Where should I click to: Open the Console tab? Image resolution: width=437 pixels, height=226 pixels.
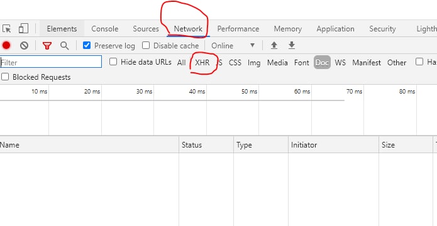point(105,29)
